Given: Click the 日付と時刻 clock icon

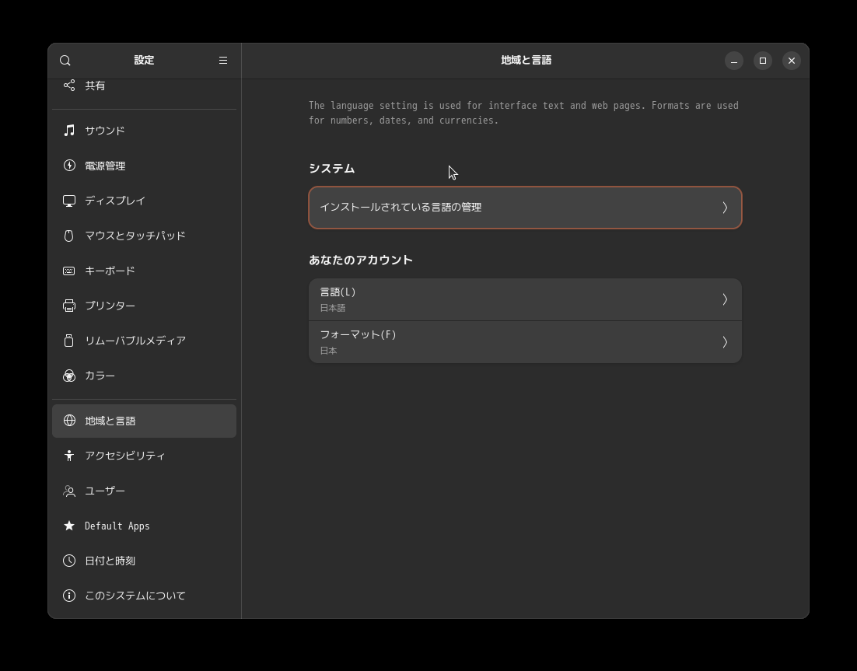Looking at the screenshot, I should (x=69, y=560).
